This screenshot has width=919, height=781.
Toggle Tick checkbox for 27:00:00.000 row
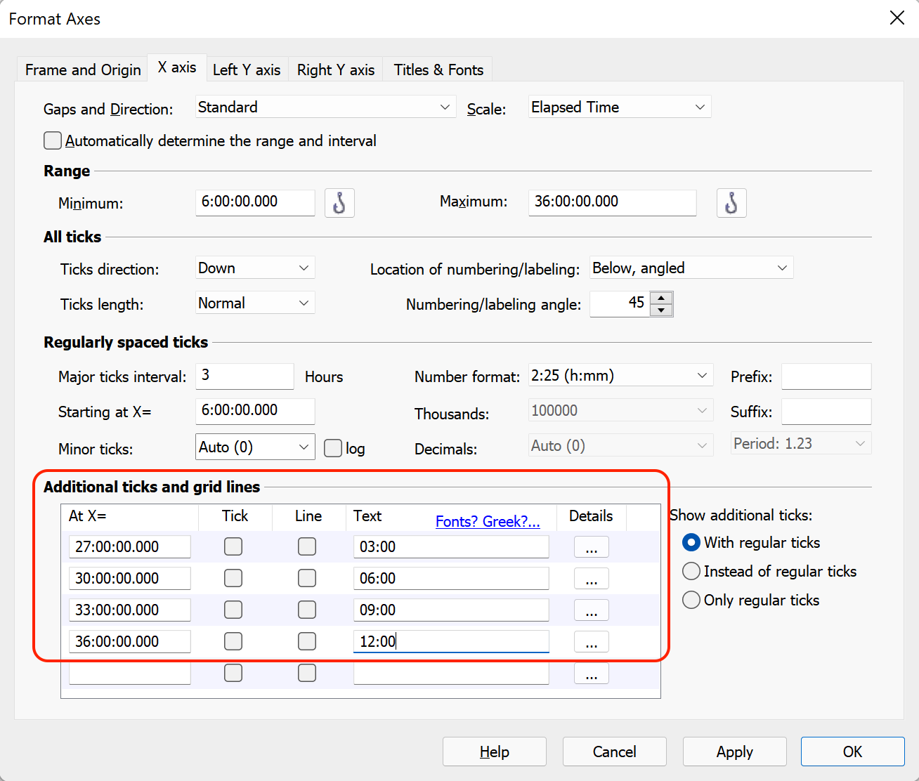point(233,546)
